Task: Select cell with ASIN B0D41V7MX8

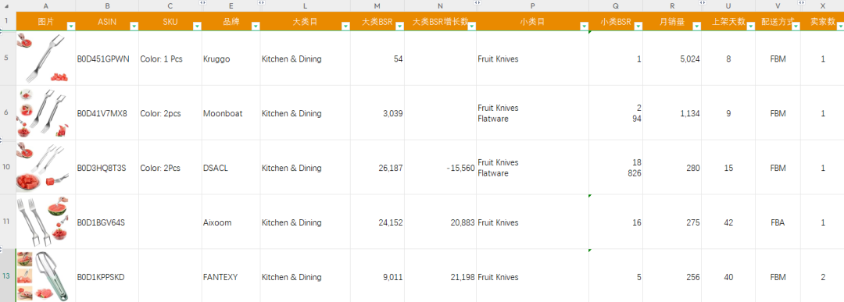Action: tap(106, 113)
